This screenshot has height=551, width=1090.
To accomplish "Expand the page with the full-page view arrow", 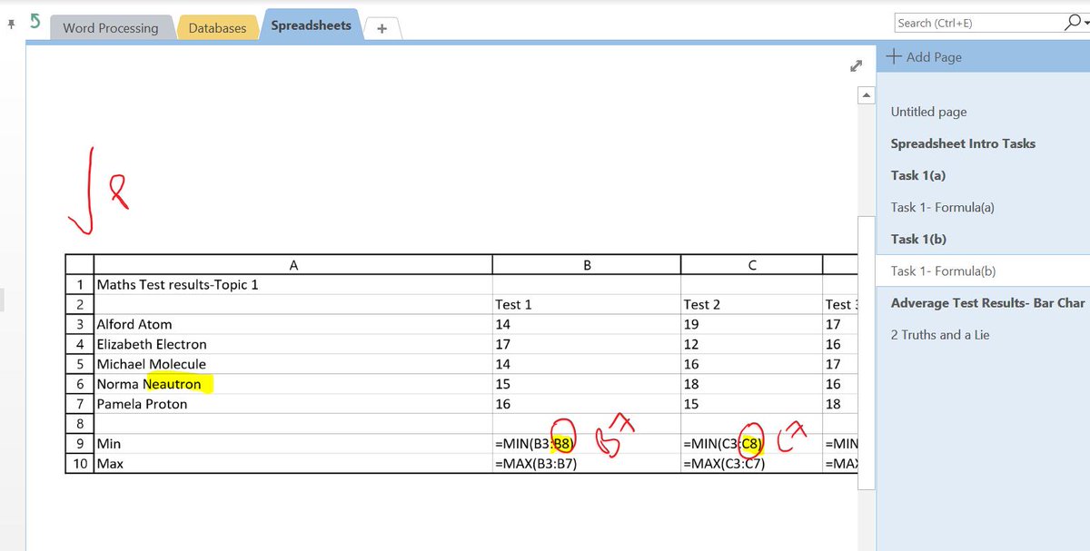I will click(855, 65).
